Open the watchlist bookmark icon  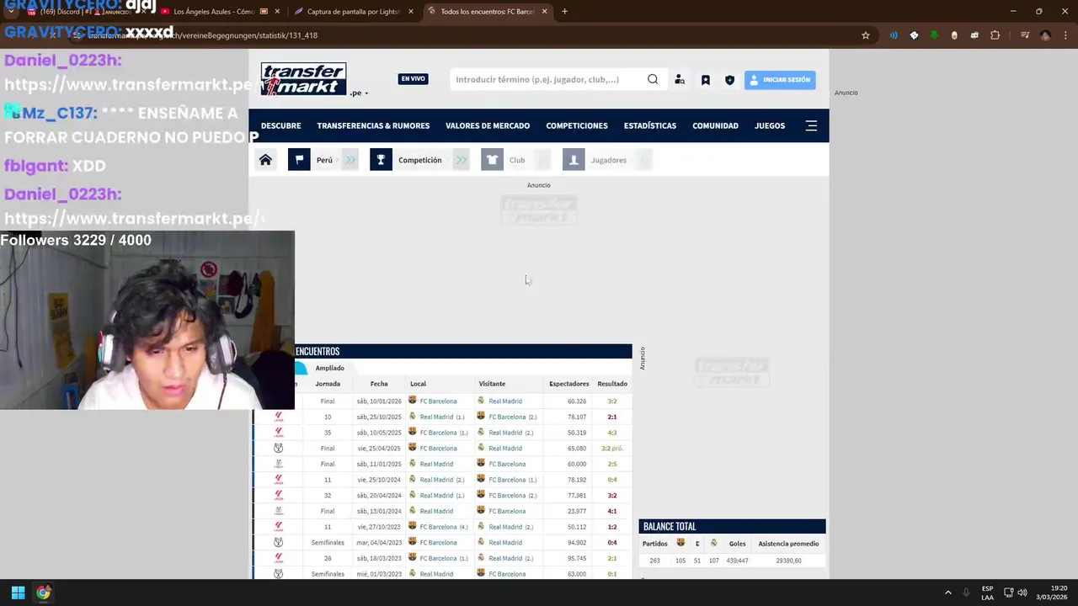point(706,80)
